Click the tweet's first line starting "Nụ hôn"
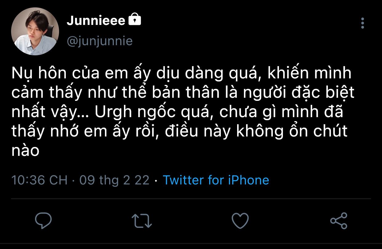 pos(181,73)
